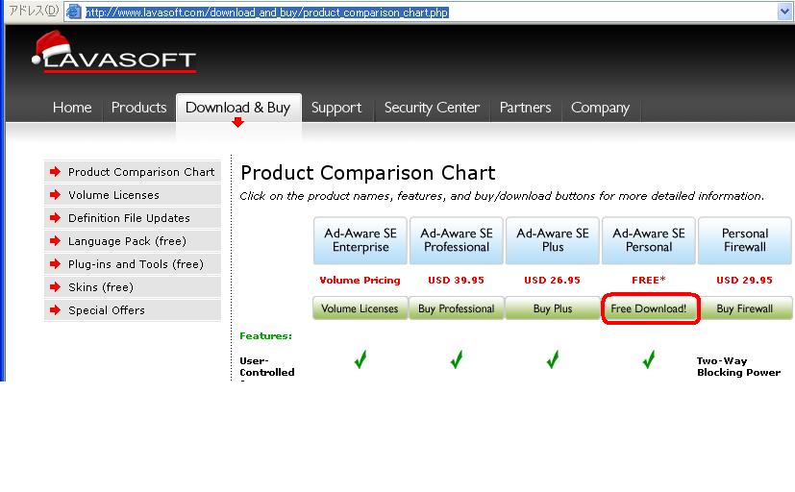Click the Buy Plus button
This screenshot has height=492, width=795.
(x=553, y=308)
